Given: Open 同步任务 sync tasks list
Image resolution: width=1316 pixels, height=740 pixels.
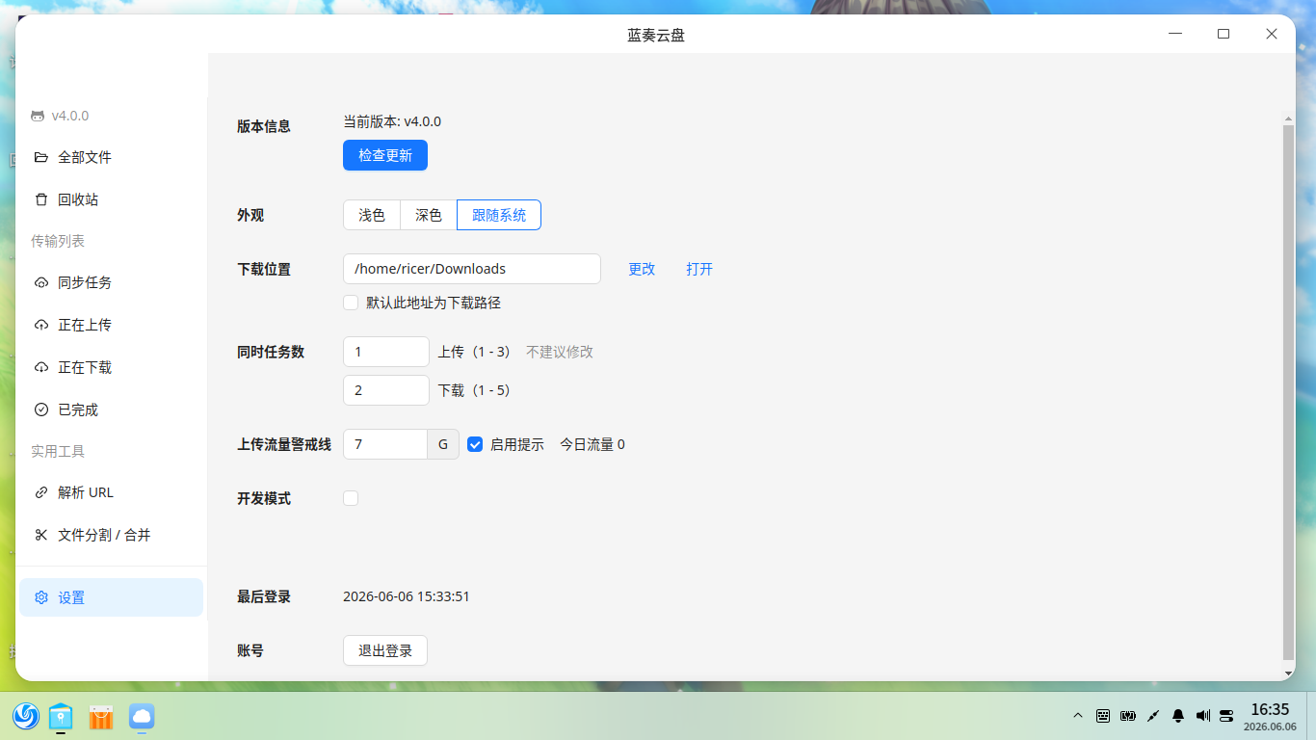Looking at the screenshot, I should [x=111, y=282].
